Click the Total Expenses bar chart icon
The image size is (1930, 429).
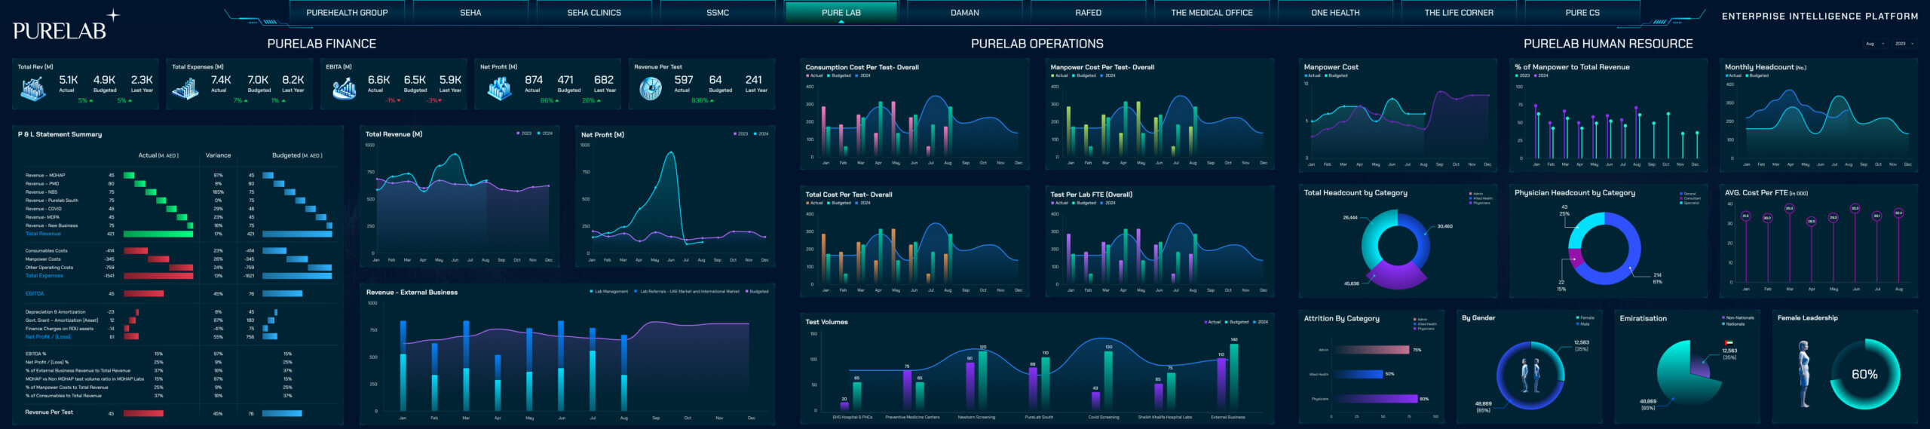click(185, 89)
